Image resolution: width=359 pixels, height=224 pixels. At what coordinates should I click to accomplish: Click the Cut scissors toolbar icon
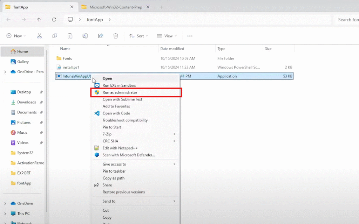39,36
